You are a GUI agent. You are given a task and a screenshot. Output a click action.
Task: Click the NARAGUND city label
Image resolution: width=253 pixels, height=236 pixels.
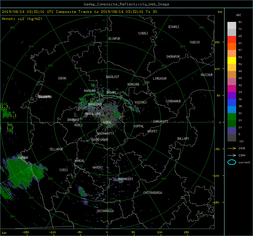(x=95, y=104)
